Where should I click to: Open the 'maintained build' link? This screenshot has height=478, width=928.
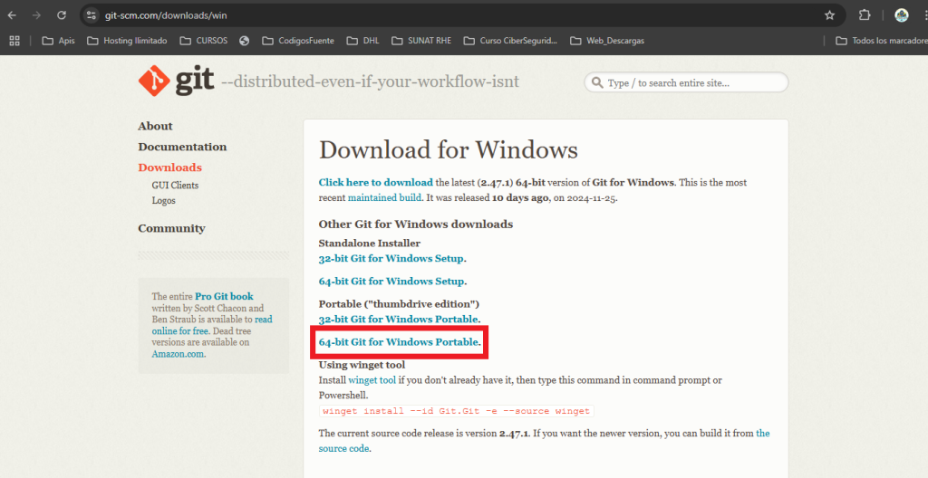click(384, 197)
